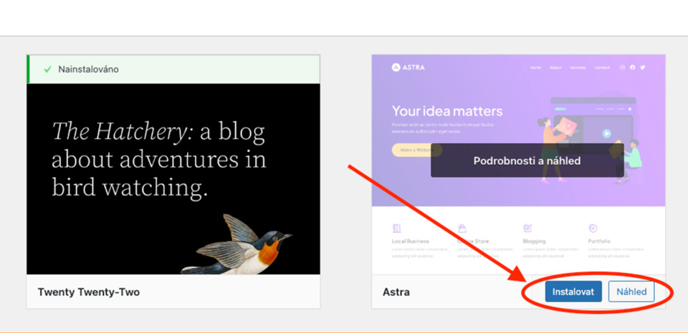
Task: Click the Instalovat button for Astra
Action: pos(573,291)
